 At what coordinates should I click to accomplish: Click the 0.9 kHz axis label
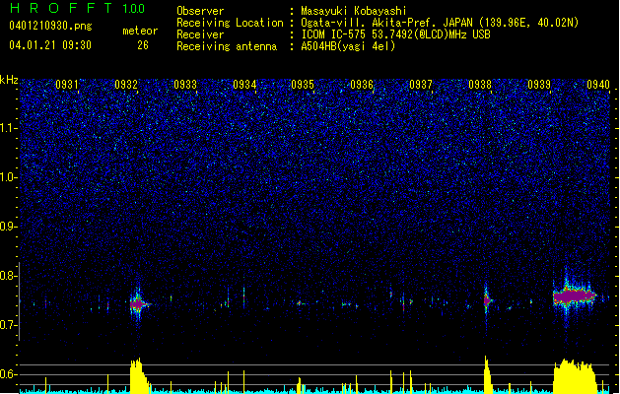(x=9, y=227)
